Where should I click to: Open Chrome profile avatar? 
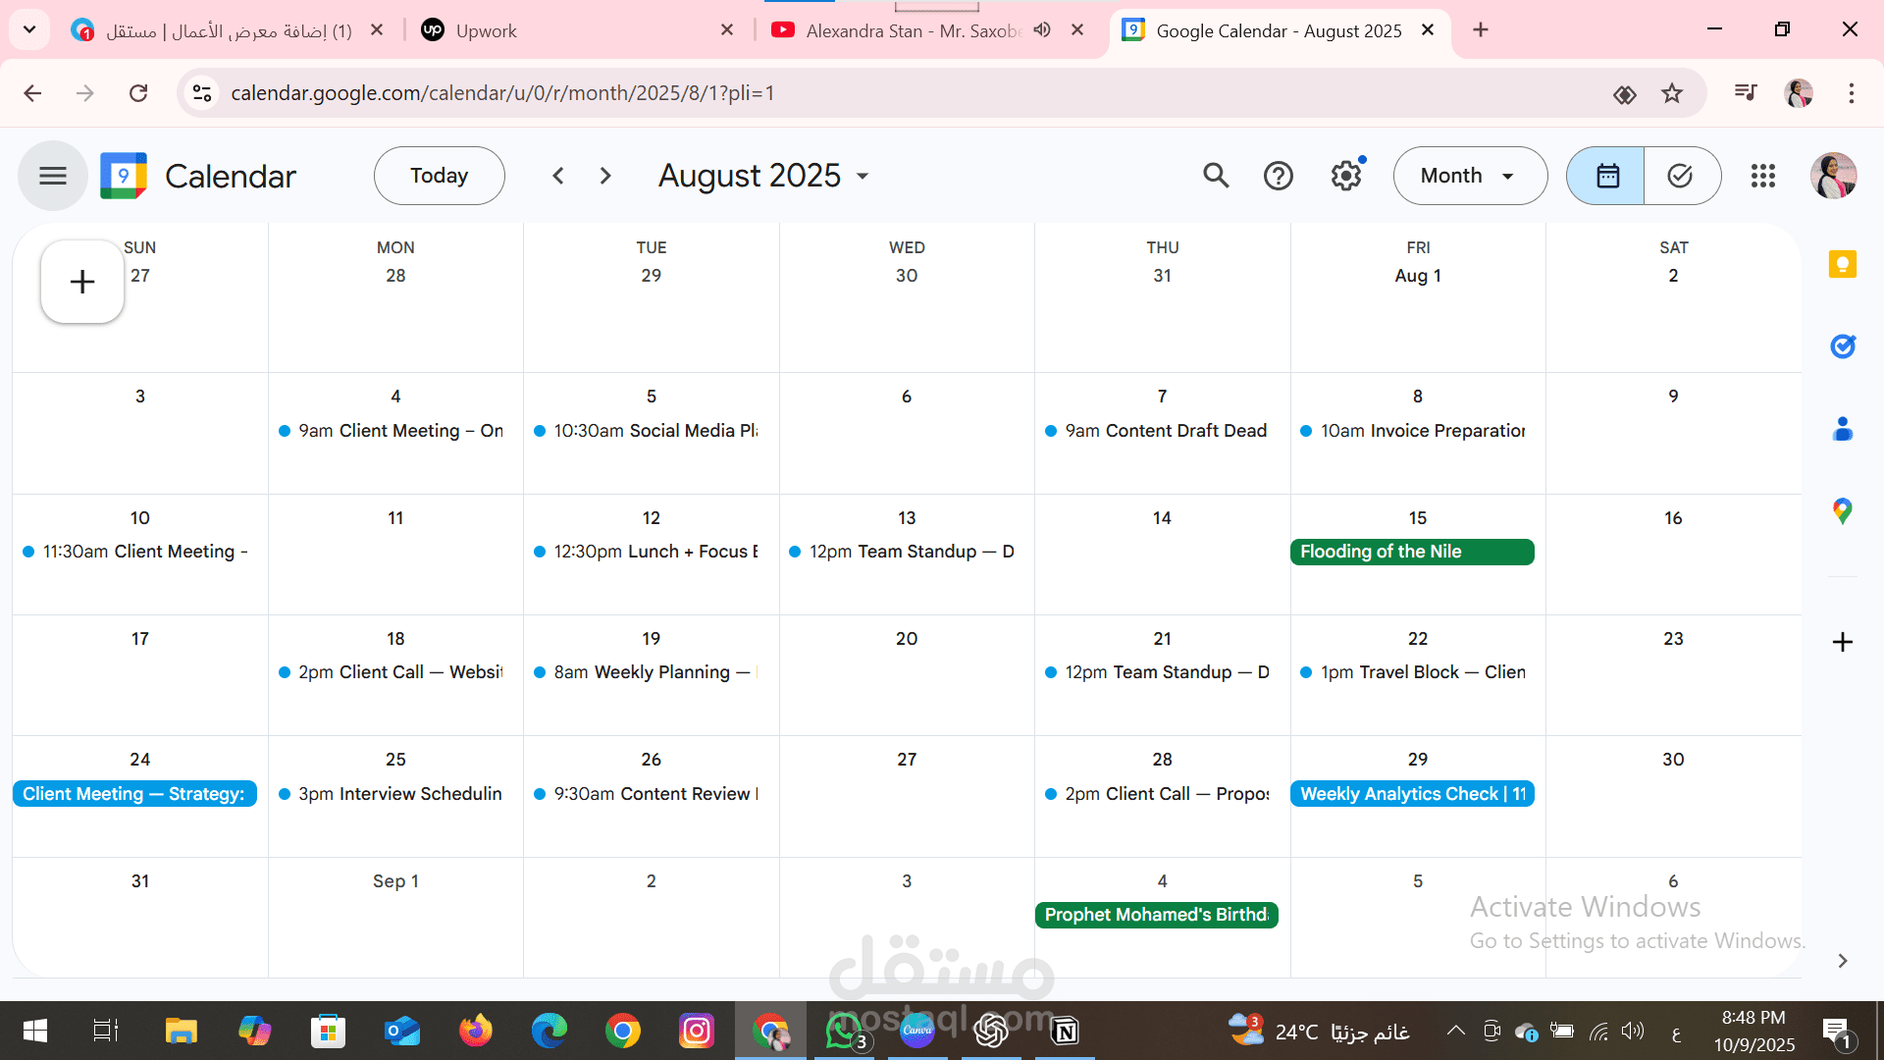tap(1799, 93)
